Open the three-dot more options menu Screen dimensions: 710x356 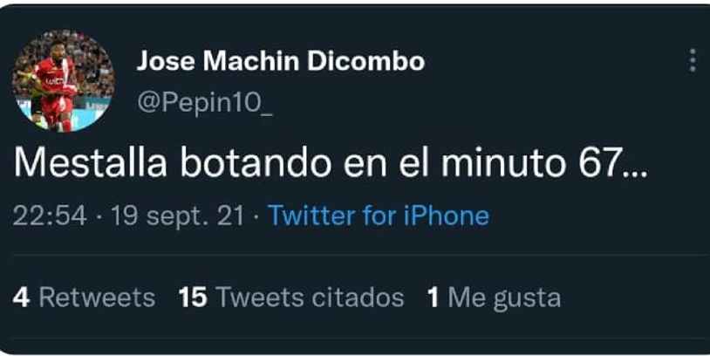click(693, 61)
